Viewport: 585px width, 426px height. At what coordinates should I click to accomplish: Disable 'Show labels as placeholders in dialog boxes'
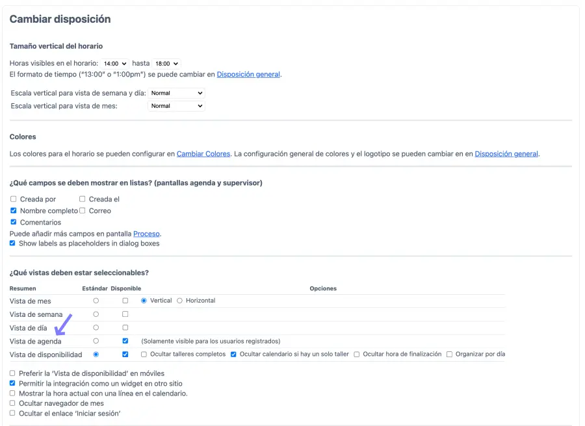pyautogui.click(x=12, y=243)
